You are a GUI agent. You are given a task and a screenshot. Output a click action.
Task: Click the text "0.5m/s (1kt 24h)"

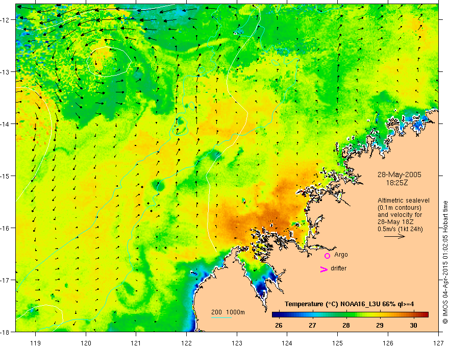click(x=400, y=229)
